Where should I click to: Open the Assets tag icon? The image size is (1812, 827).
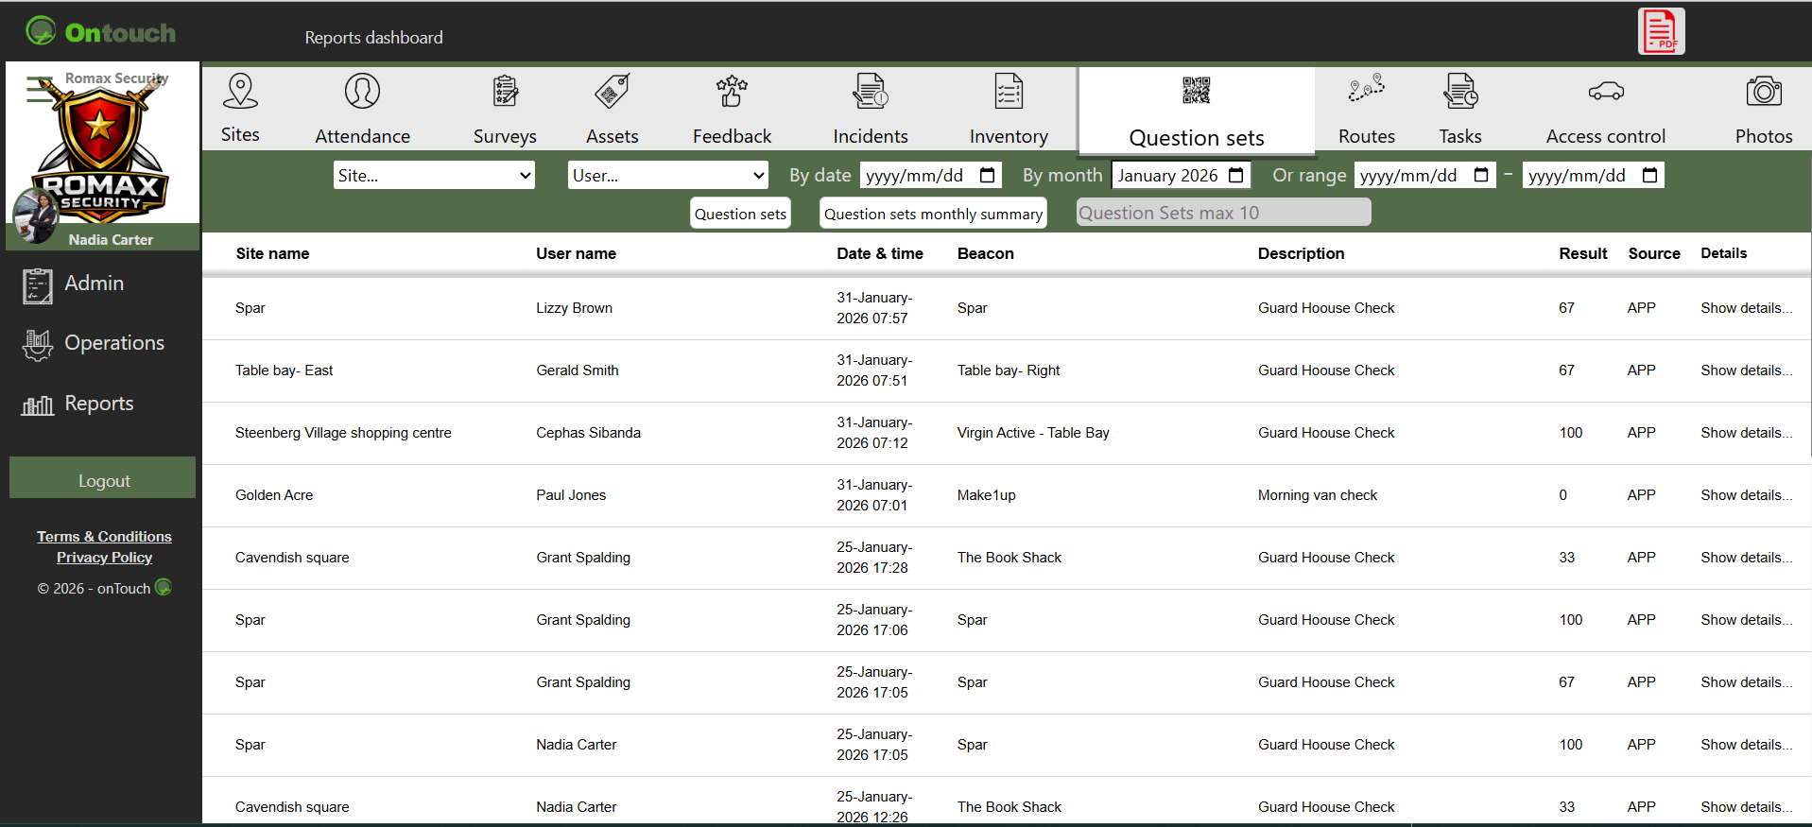coord(612,92)
